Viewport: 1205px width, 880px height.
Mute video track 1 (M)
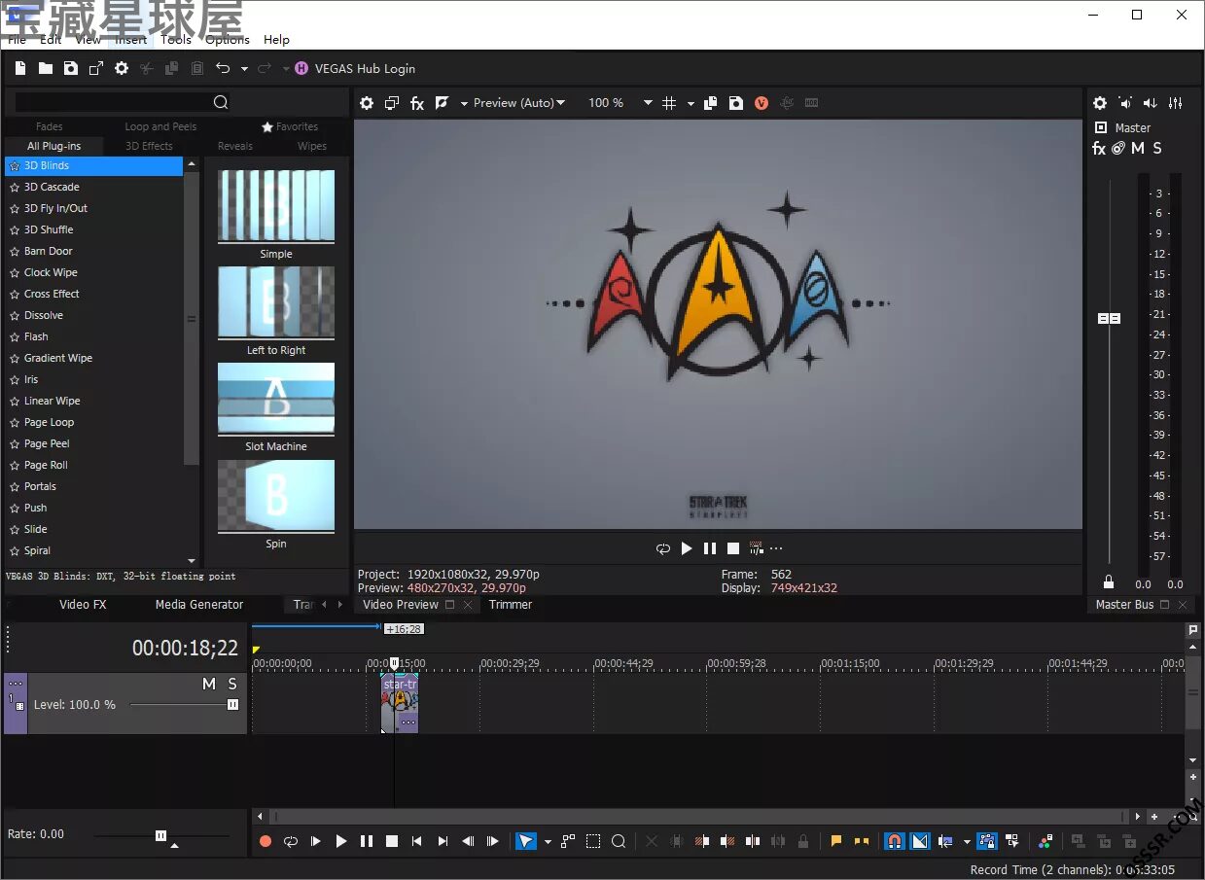tap(209, 684)
